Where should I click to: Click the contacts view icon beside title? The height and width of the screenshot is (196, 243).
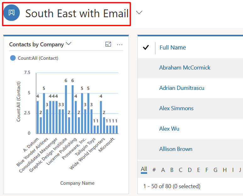click(12, 13)
